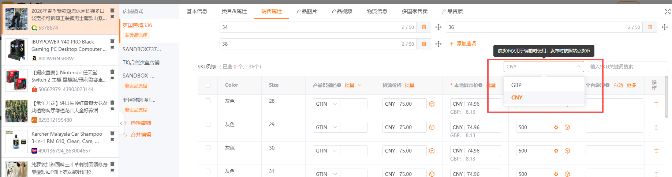Flag the 2026年春季新款 trousers product
672x177 pixels.
(112, 17)
